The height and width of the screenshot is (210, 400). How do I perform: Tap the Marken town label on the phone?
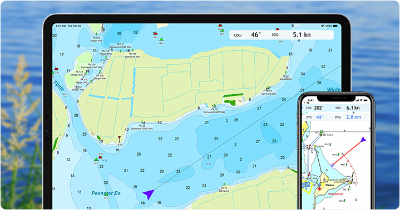[329, 185]
